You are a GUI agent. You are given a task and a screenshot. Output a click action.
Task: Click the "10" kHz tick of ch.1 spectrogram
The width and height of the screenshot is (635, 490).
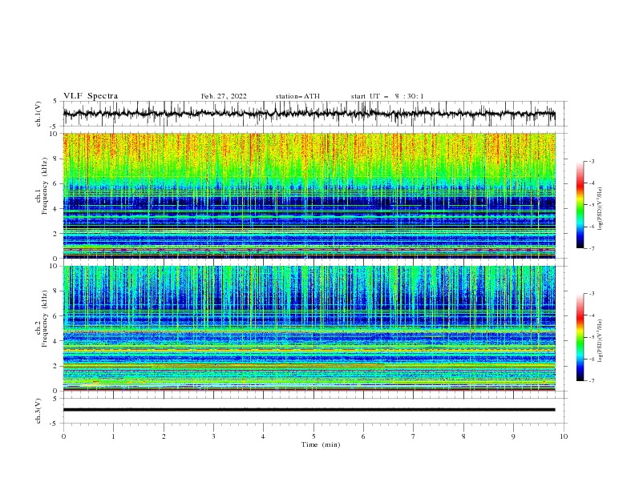[x=55, y=134]
